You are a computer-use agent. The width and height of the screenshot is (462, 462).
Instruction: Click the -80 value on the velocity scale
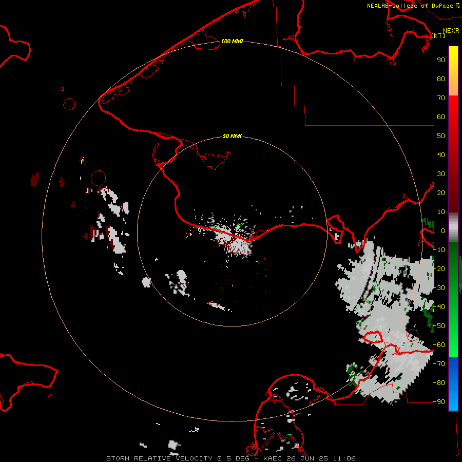click(x=439, y=383)
